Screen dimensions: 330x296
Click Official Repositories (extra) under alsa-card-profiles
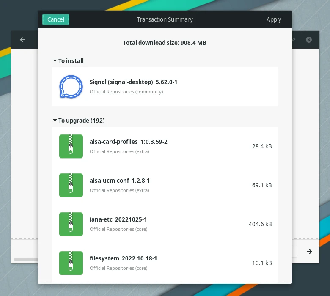pyautogui.click(x=119, y=151)
